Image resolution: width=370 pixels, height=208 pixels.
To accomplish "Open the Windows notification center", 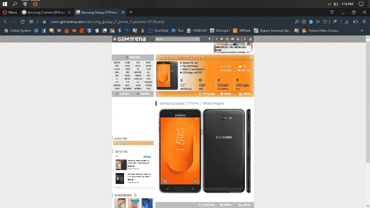I will tap(361, 4).
